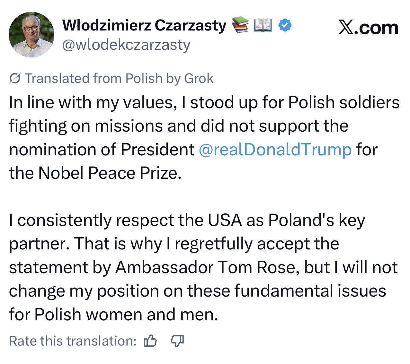Screen dimensions: 410x364
Task: Click the word 'Grok' in translation note
Action: tap(199, 78)
